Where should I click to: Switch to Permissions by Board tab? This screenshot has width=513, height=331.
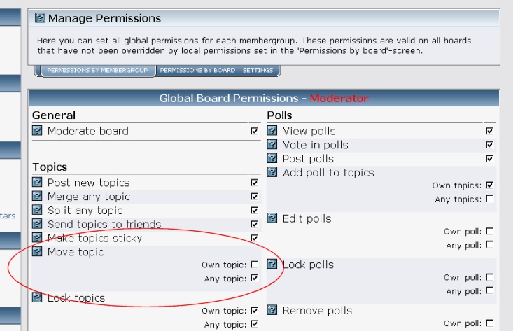[x=197, y=70]
